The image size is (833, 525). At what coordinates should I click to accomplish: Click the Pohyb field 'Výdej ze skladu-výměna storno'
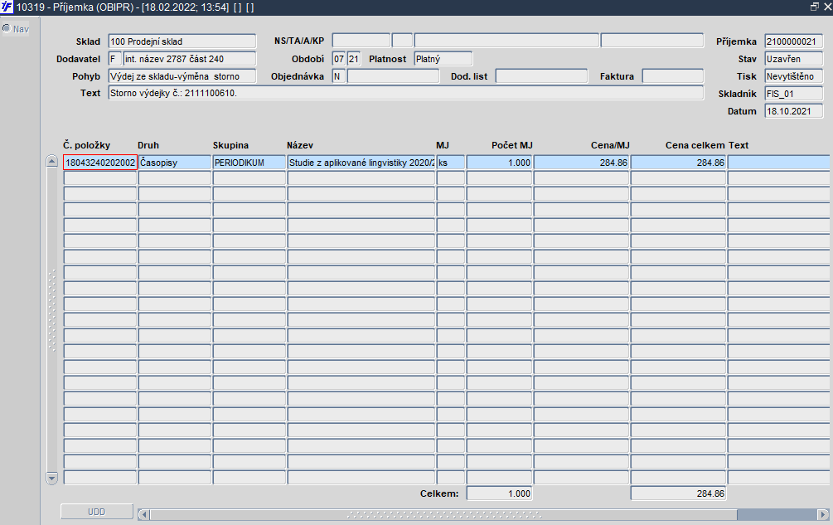tap(182, 76)
